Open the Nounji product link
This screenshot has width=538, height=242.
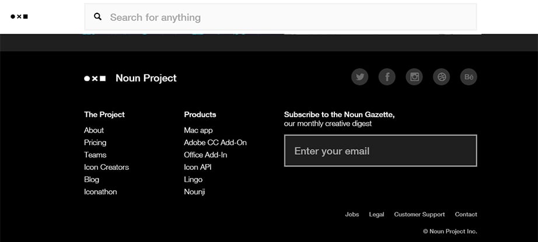(194, 192)
